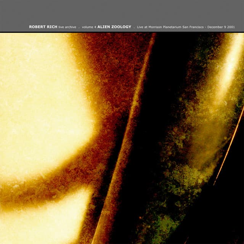
Task: Click the 'ROBERT RICH' artist name text
Action: 43,27
